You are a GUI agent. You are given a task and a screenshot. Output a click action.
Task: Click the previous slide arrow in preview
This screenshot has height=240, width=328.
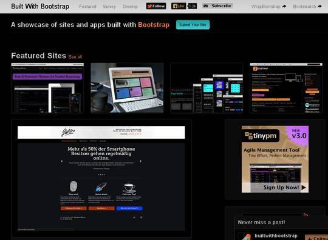click(62, 161)
